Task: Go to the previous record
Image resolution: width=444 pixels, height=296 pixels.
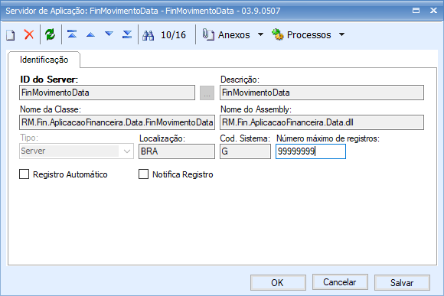Action: click(x=90, y=35)
